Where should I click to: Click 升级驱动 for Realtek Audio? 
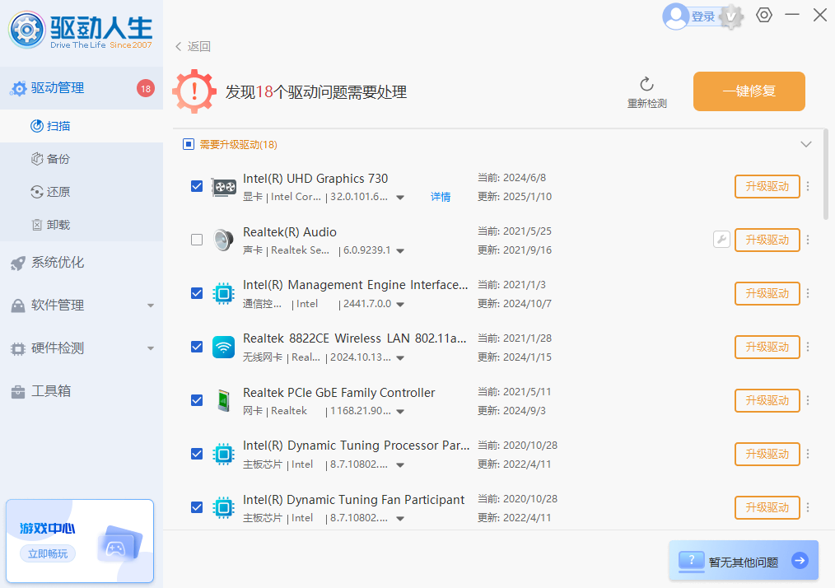point(767,240)
